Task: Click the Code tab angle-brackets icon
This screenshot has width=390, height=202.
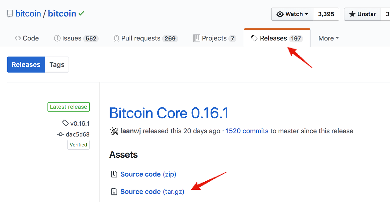Action: (18, 38)
